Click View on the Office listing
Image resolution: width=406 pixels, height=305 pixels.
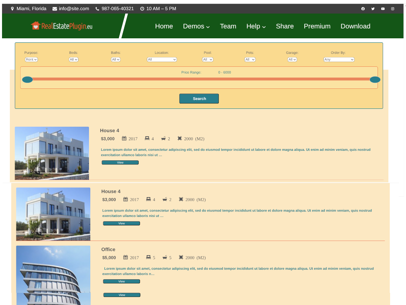point(121,281)
